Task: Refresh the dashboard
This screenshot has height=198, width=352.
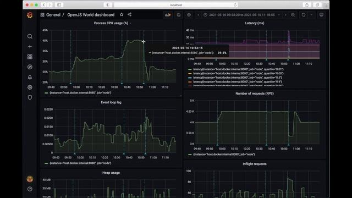Action: [x=304, y=15]
